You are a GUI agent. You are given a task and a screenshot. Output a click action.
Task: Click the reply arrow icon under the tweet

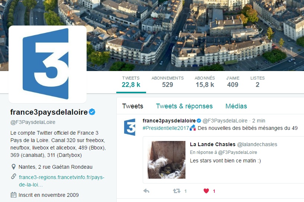(146, 191)
